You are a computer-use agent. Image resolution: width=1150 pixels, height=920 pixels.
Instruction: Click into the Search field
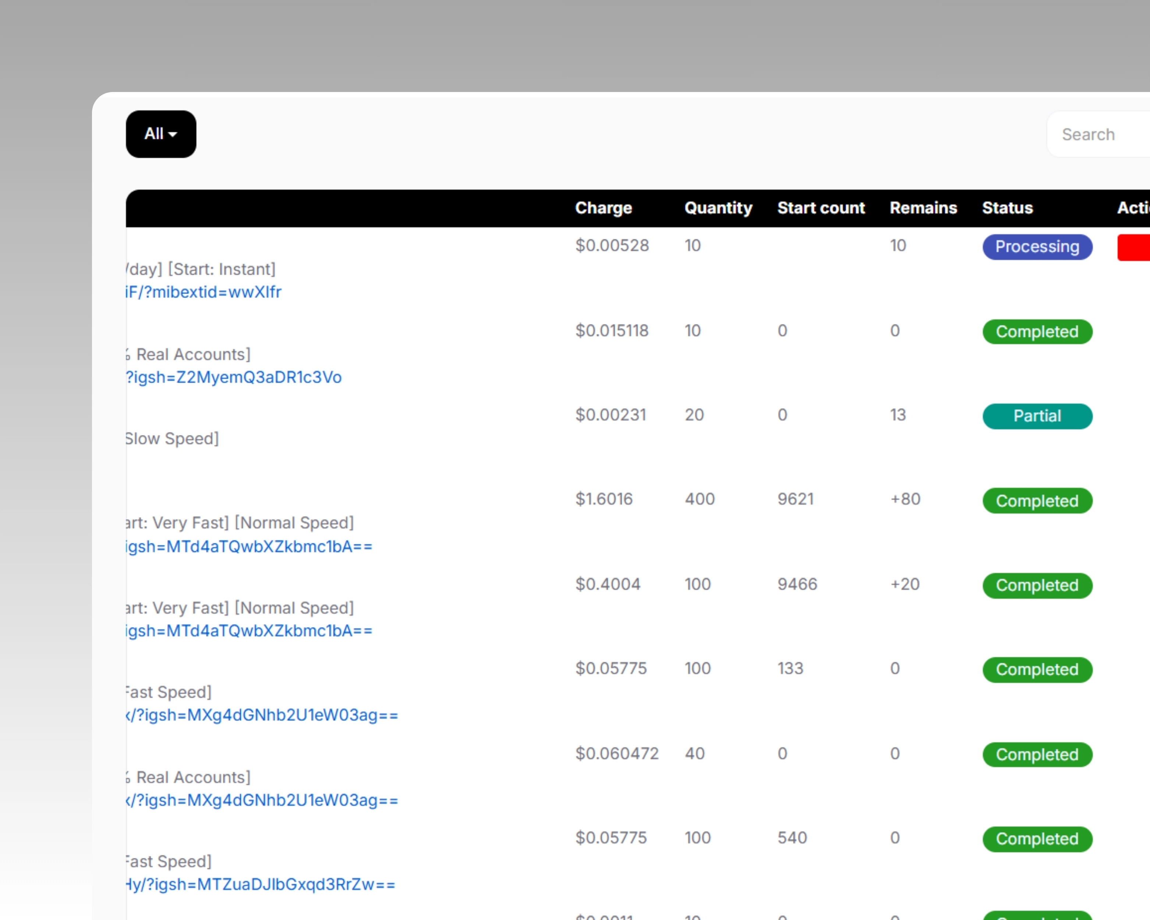1099,134
